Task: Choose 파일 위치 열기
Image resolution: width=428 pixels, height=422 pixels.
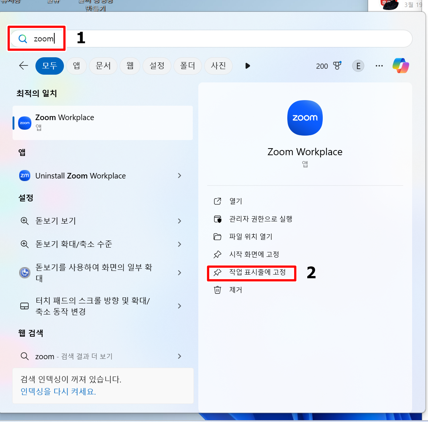Action: point(251,236)
